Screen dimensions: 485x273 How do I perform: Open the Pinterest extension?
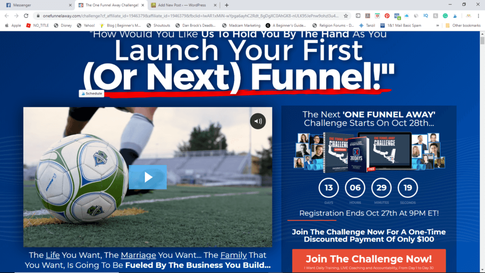click(x=387, y=16)
